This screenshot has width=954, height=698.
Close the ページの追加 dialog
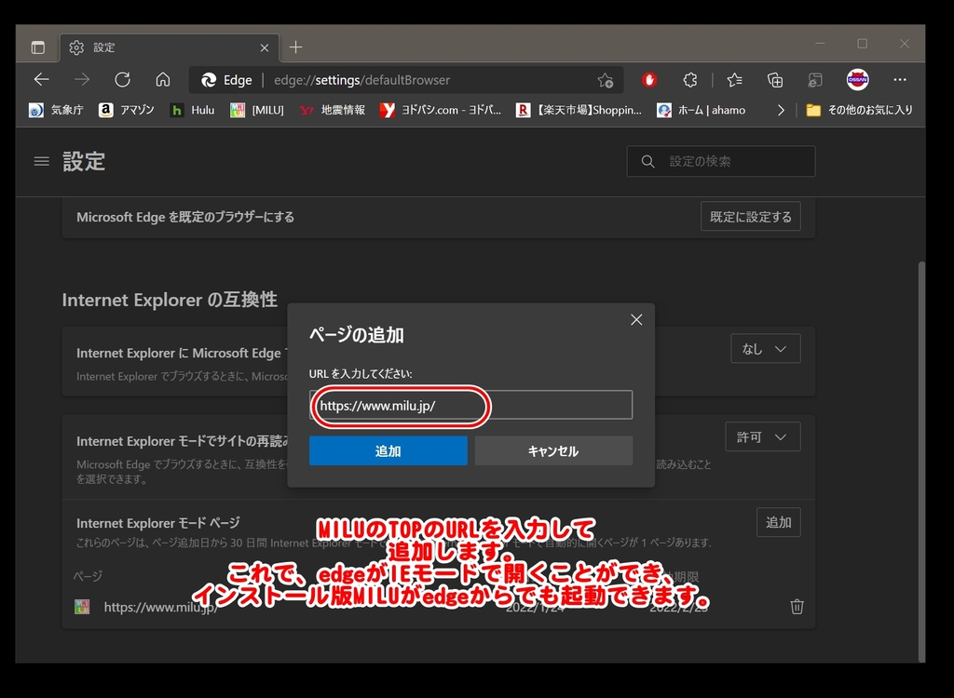pos(636,319)
